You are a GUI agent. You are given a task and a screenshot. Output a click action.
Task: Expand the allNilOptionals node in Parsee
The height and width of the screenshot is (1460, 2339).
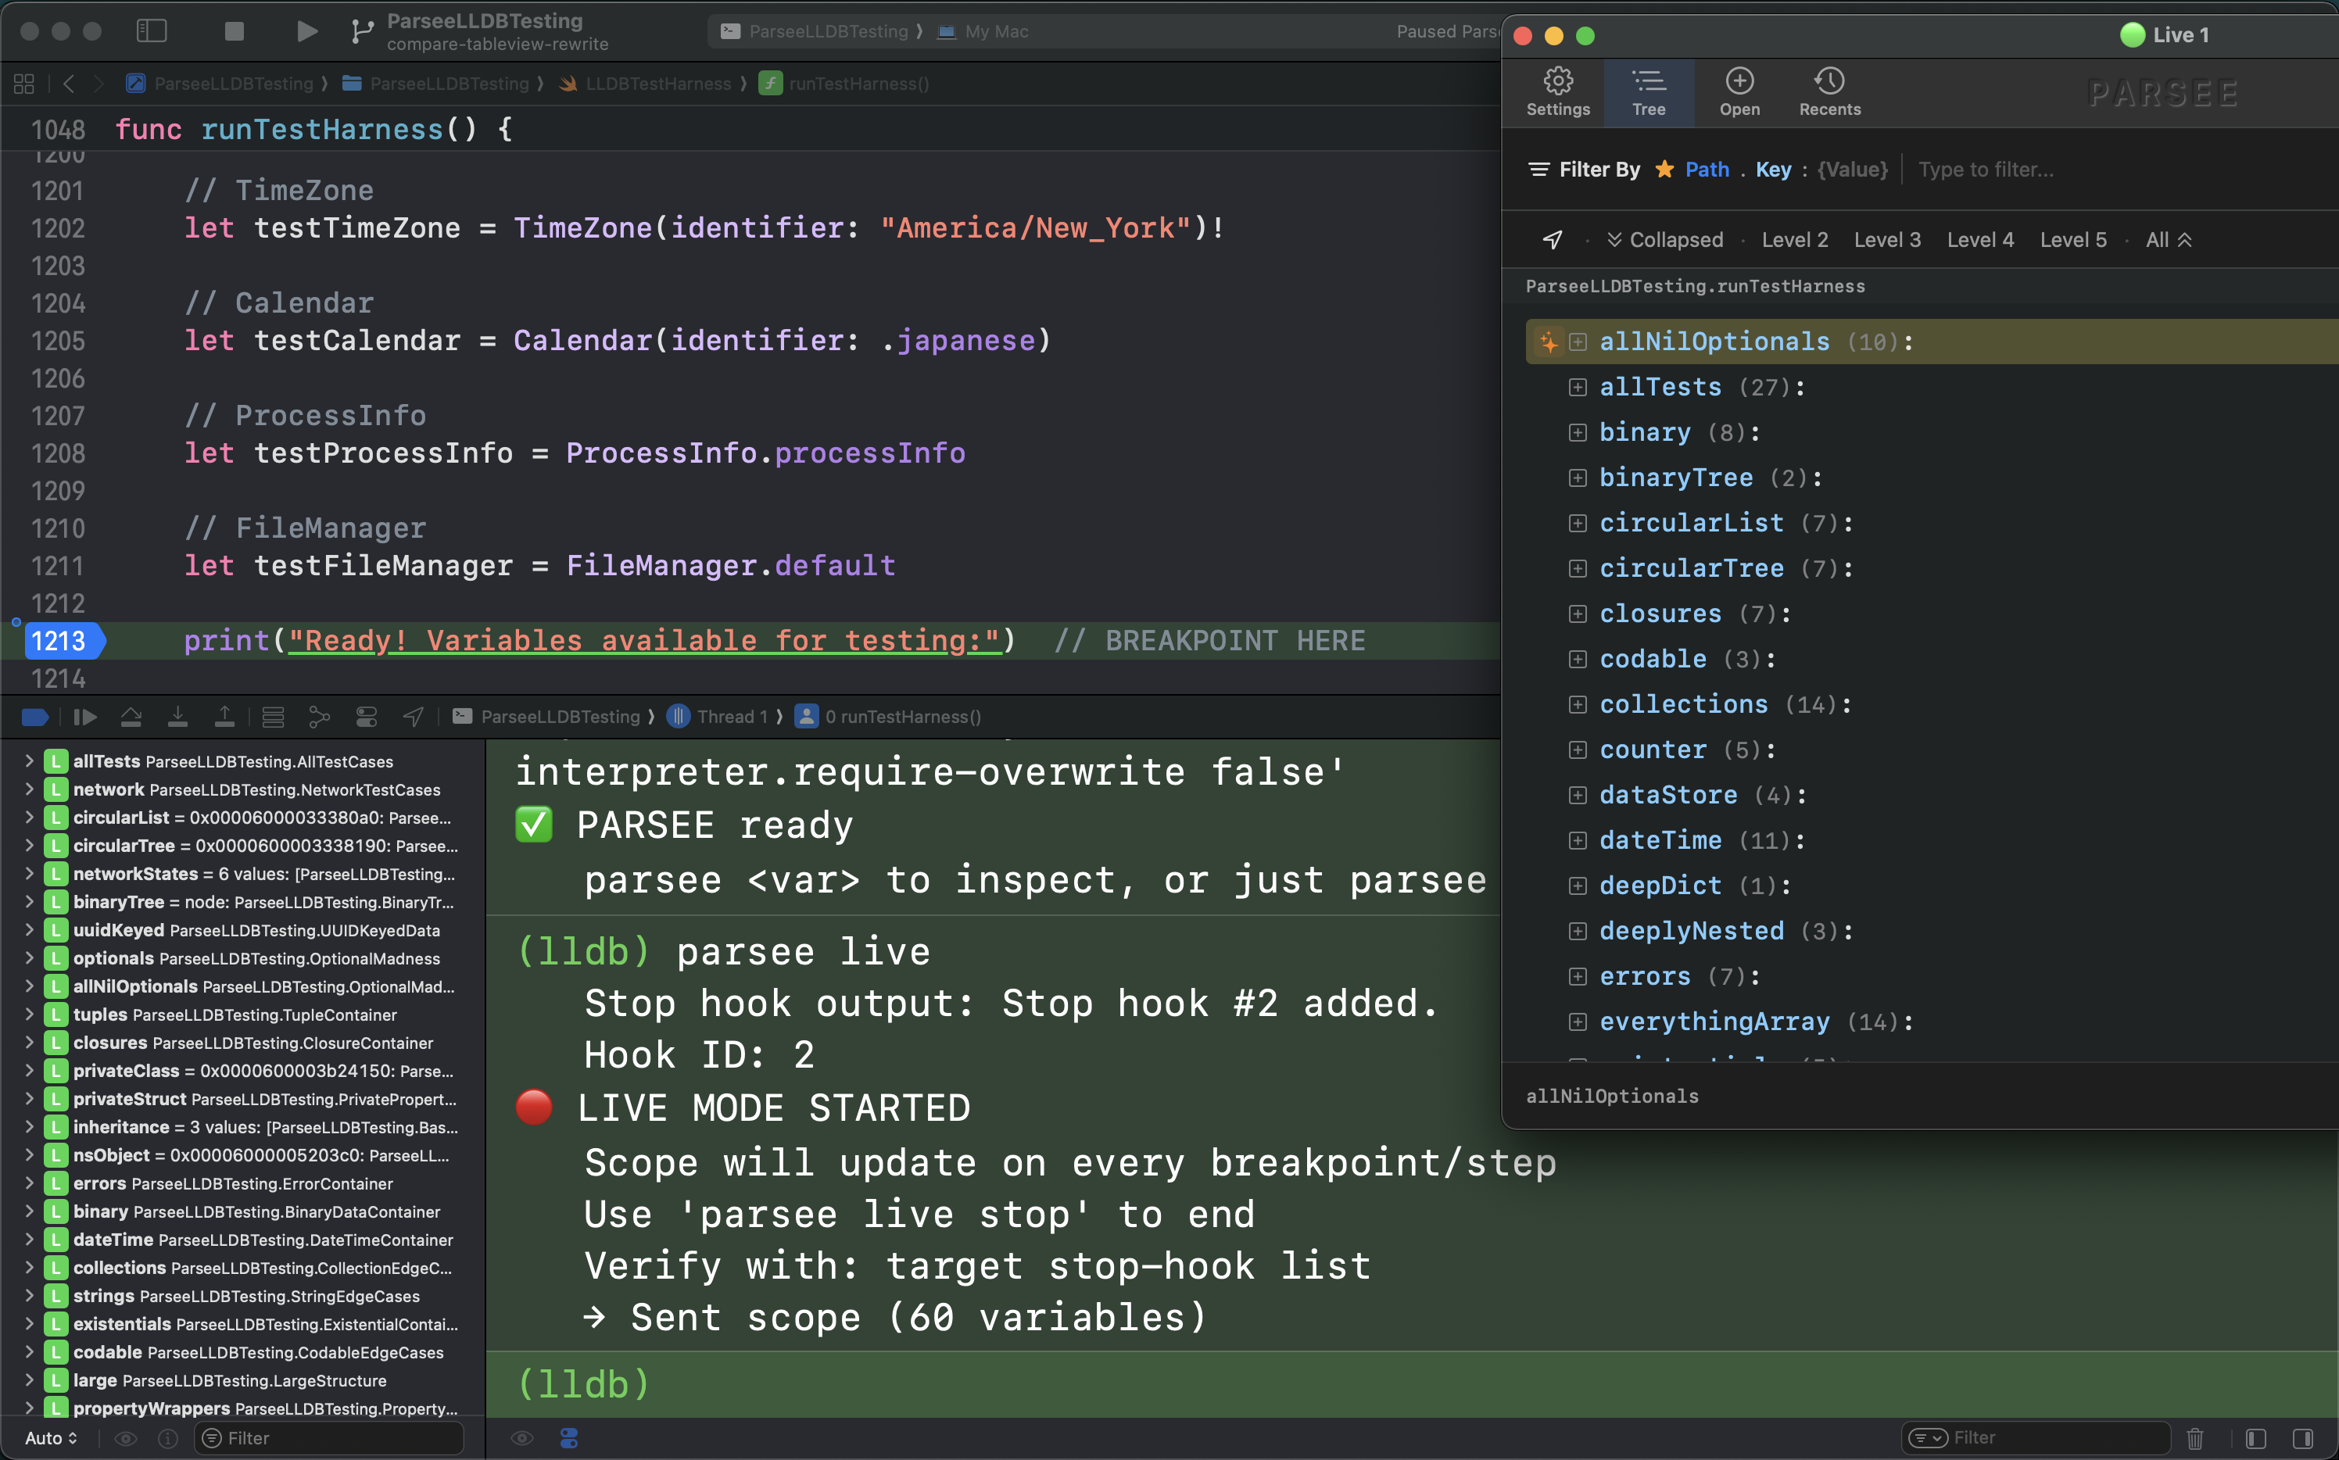1577,342
